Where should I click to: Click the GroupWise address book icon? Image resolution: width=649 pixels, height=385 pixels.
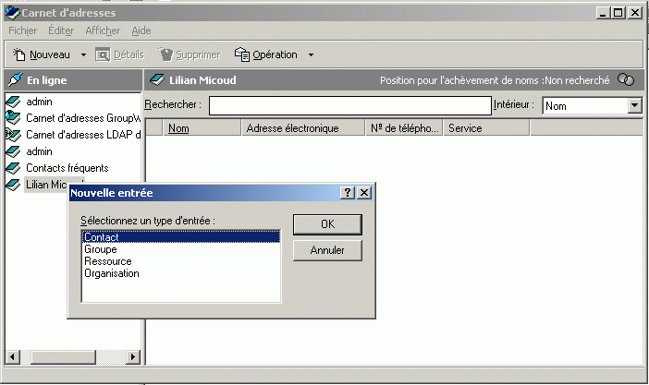pyautogui.click(x=13, y=118)
